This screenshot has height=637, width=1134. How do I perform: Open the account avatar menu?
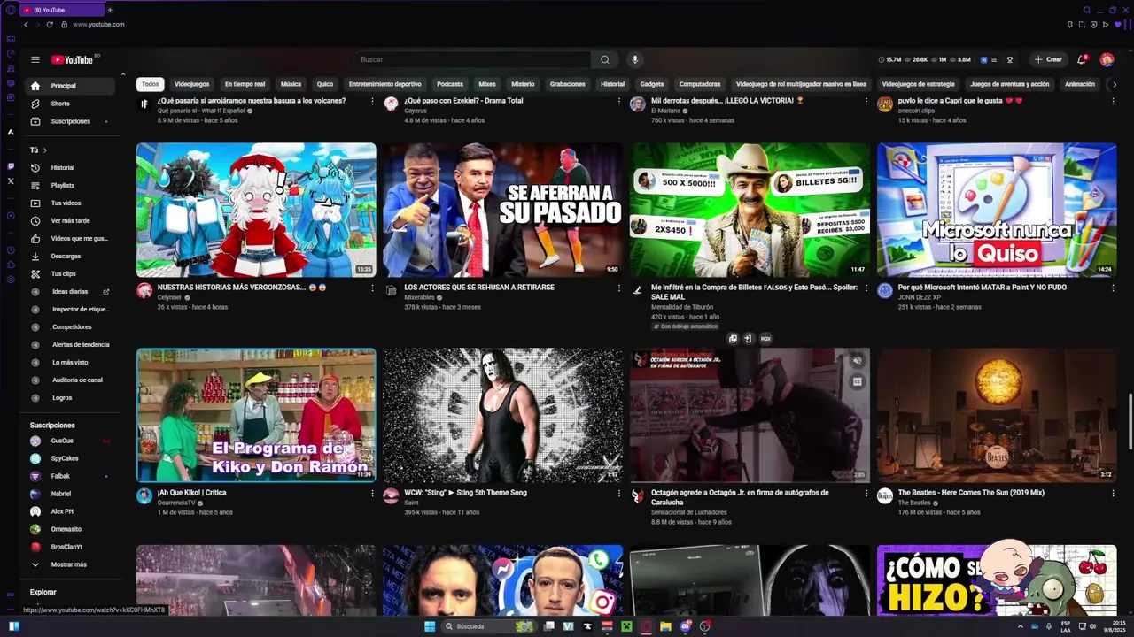pyautogui.click(x=1107, y=59)
